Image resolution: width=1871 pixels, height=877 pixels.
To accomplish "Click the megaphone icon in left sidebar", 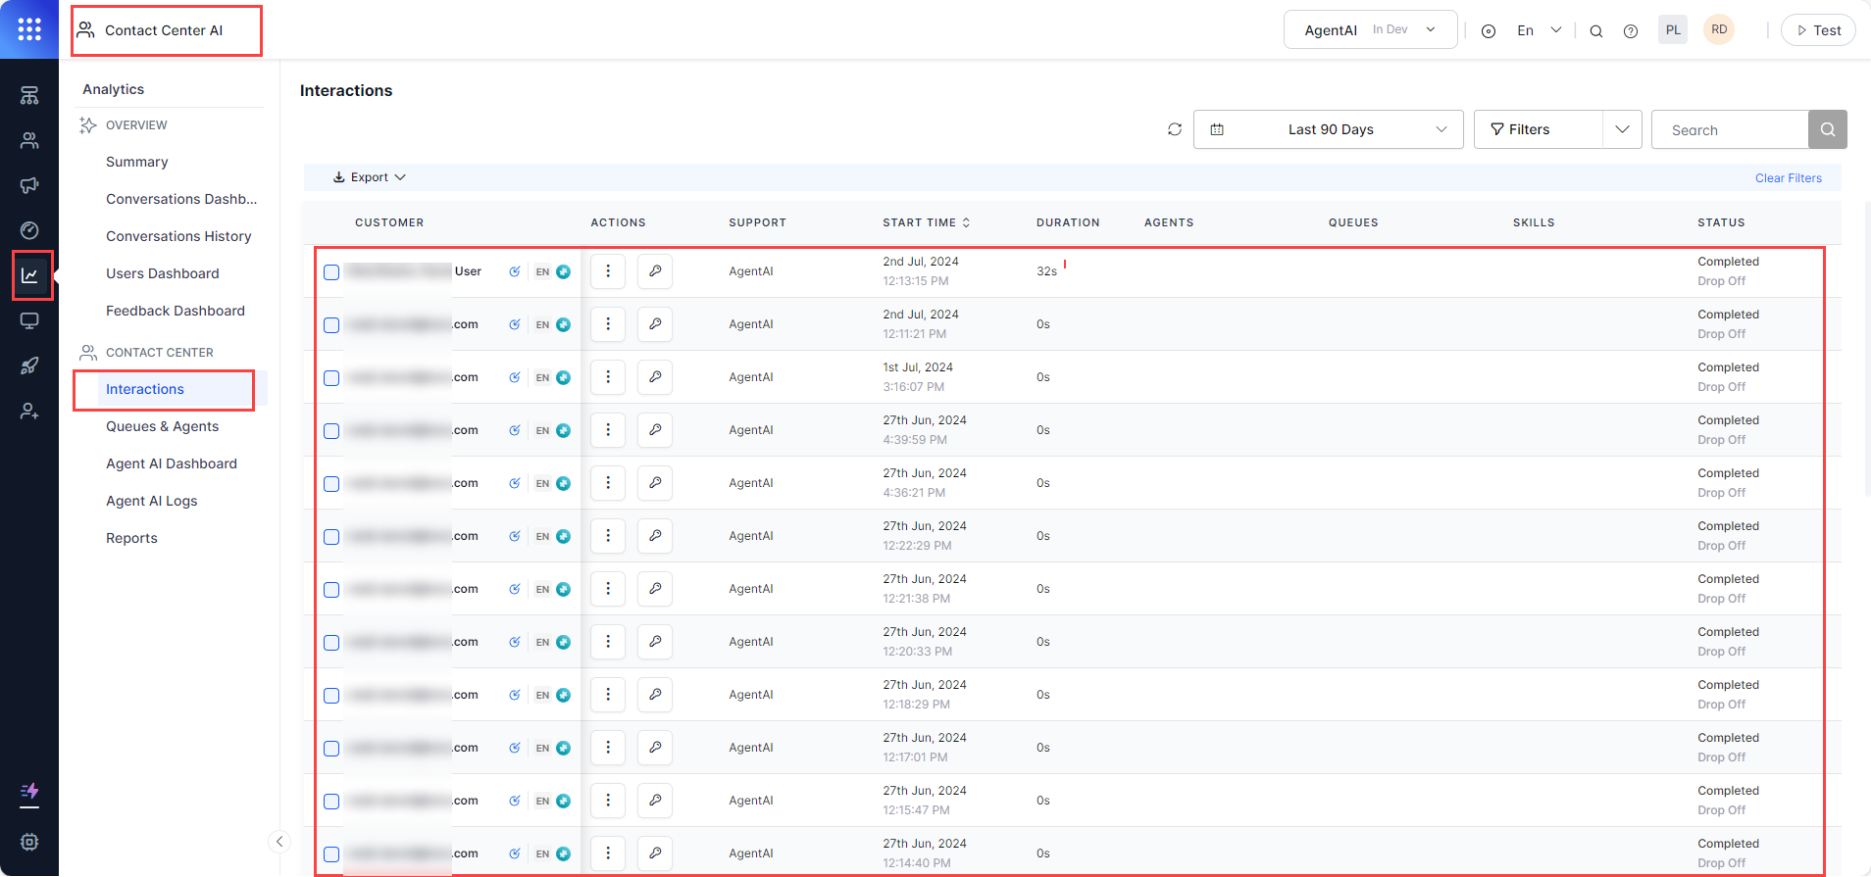I will click(x=29, y=185).
